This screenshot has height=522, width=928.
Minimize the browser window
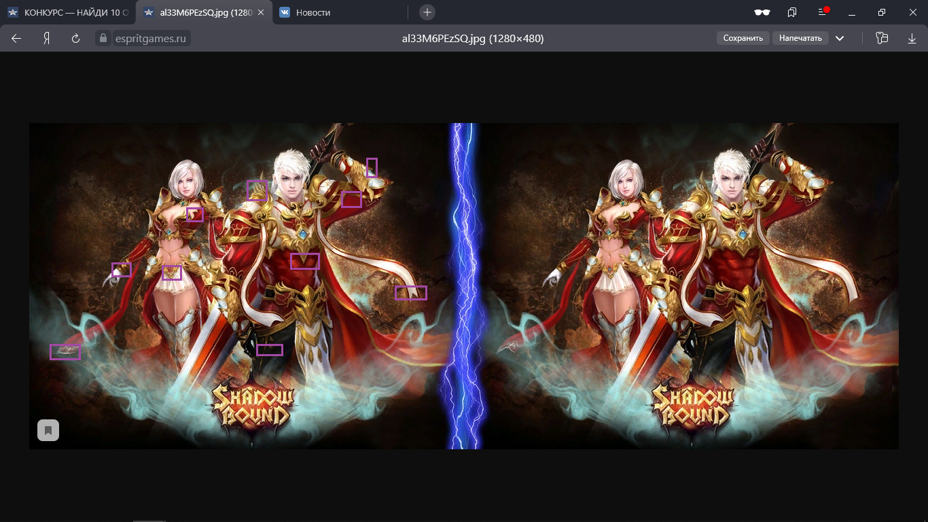pos(851,12)
